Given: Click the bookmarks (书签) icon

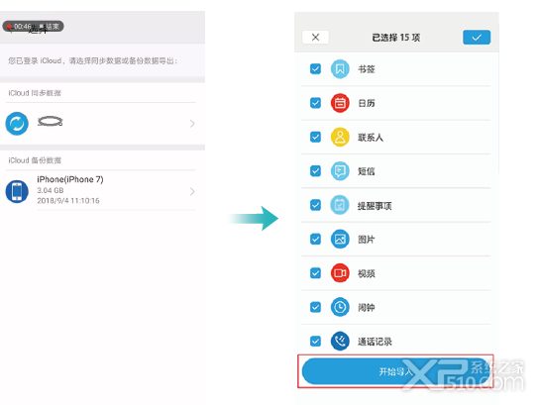Looking at the screenshot, I should coord(340,69).
